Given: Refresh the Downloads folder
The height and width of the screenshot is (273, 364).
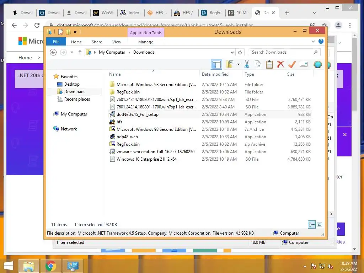Looking at the screenshot, I should click(x=240, y=52).
